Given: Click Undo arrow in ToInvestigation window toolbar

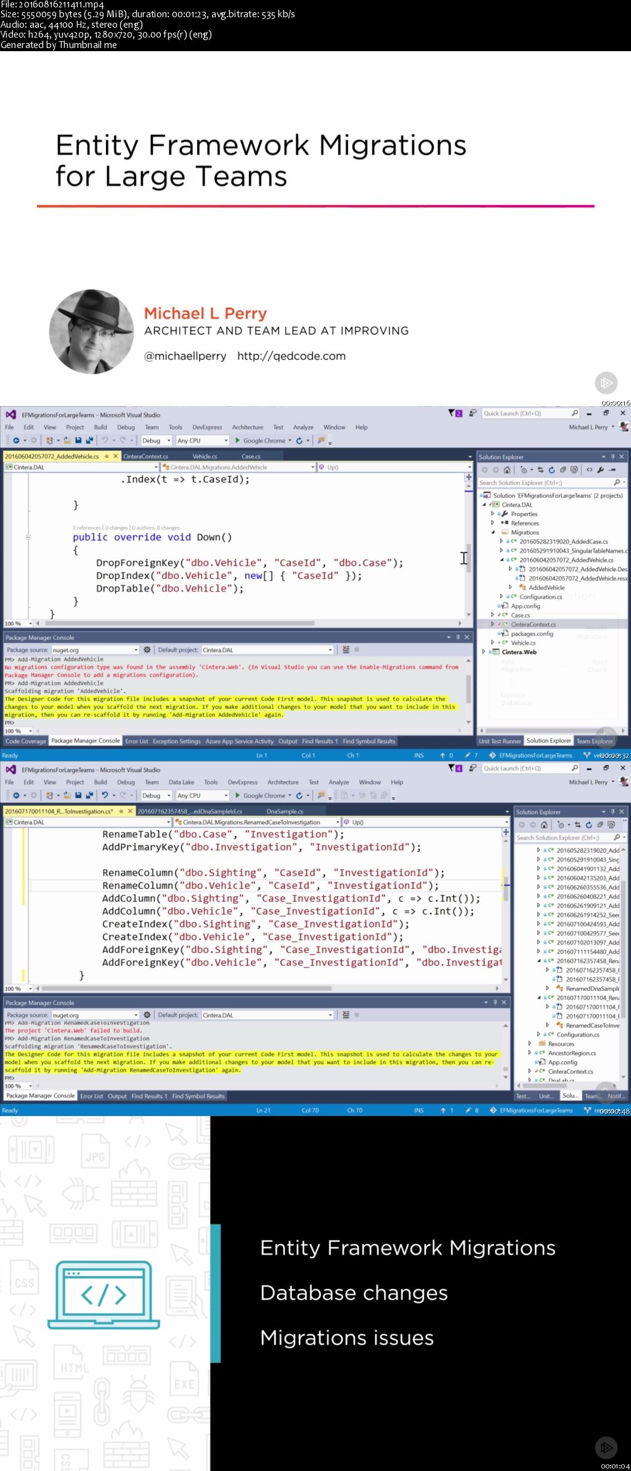Looking at the screenshot, I should coord(105,796).
